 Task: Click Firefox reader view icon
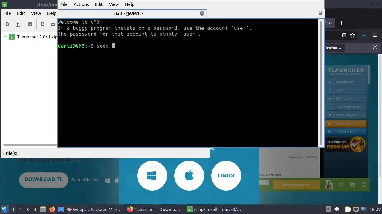pyautogui.click(x=344, y=35)
